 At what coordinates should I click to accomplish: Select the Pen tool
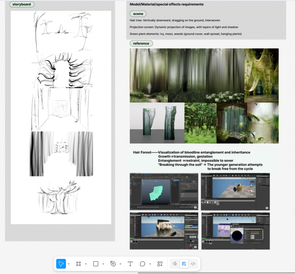pyautogui.click(x=113, y=264)
